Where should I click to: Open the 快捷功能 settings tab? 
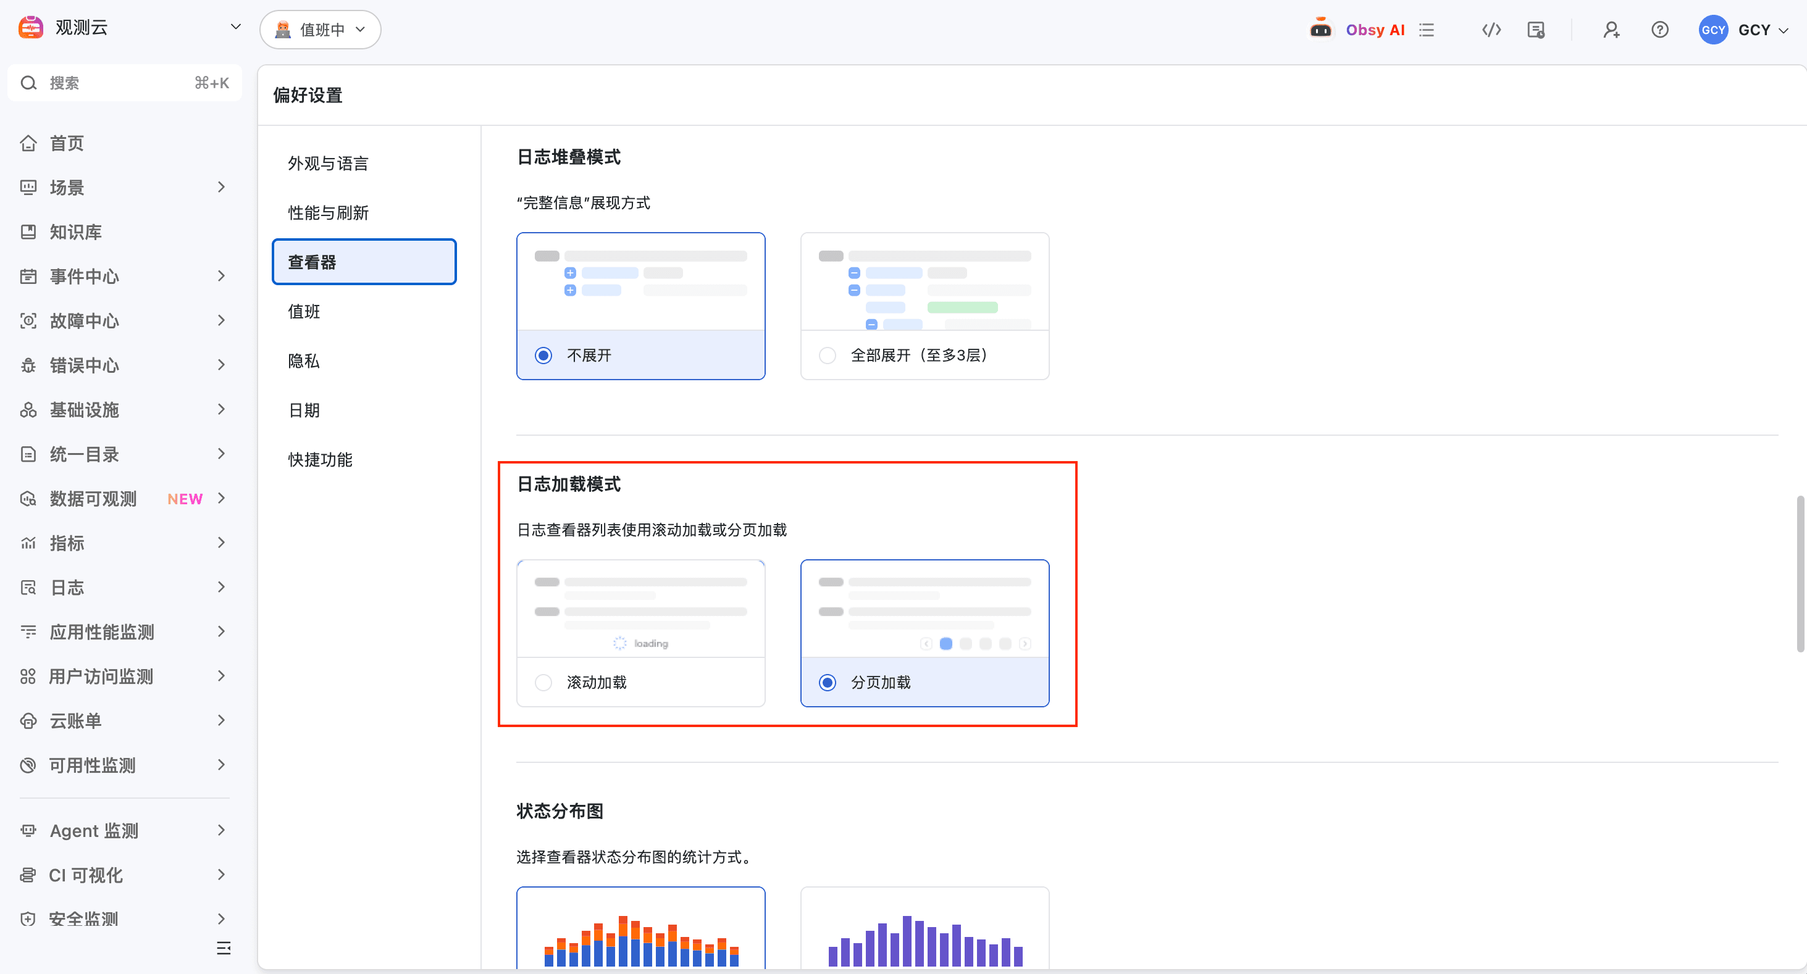coord(364,460)
